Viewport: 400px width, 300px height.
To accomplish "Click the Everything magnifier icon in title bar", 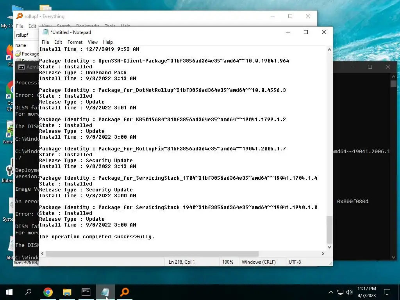I will (x=20, y=16).
